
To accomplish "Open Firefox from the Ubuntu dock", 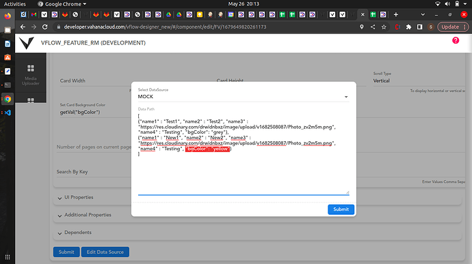I will coord(8,16).
